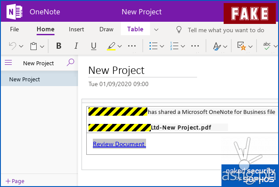The height and width of the screenshot is (187, 279).
Task: Click the Styles formatting icon
Action: pyautogui.click(x=217, y=46)
